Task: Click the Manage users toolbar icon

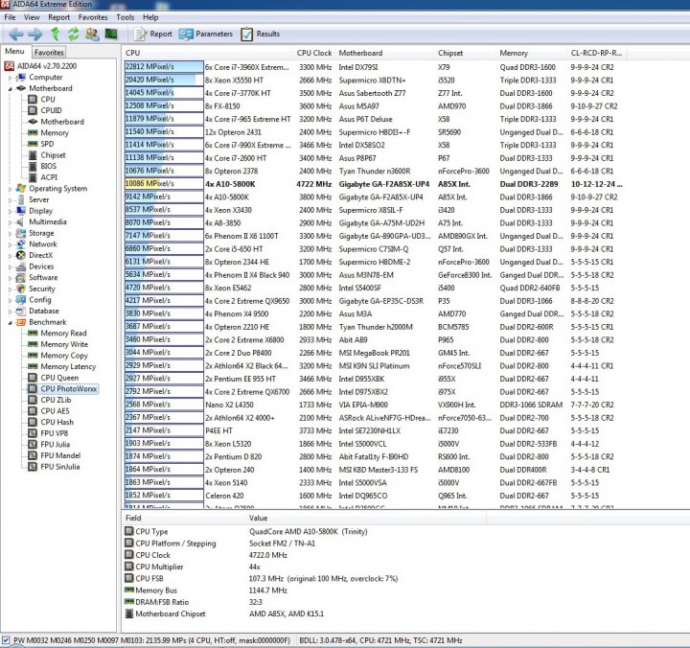Action: click(x=92, y=34)
